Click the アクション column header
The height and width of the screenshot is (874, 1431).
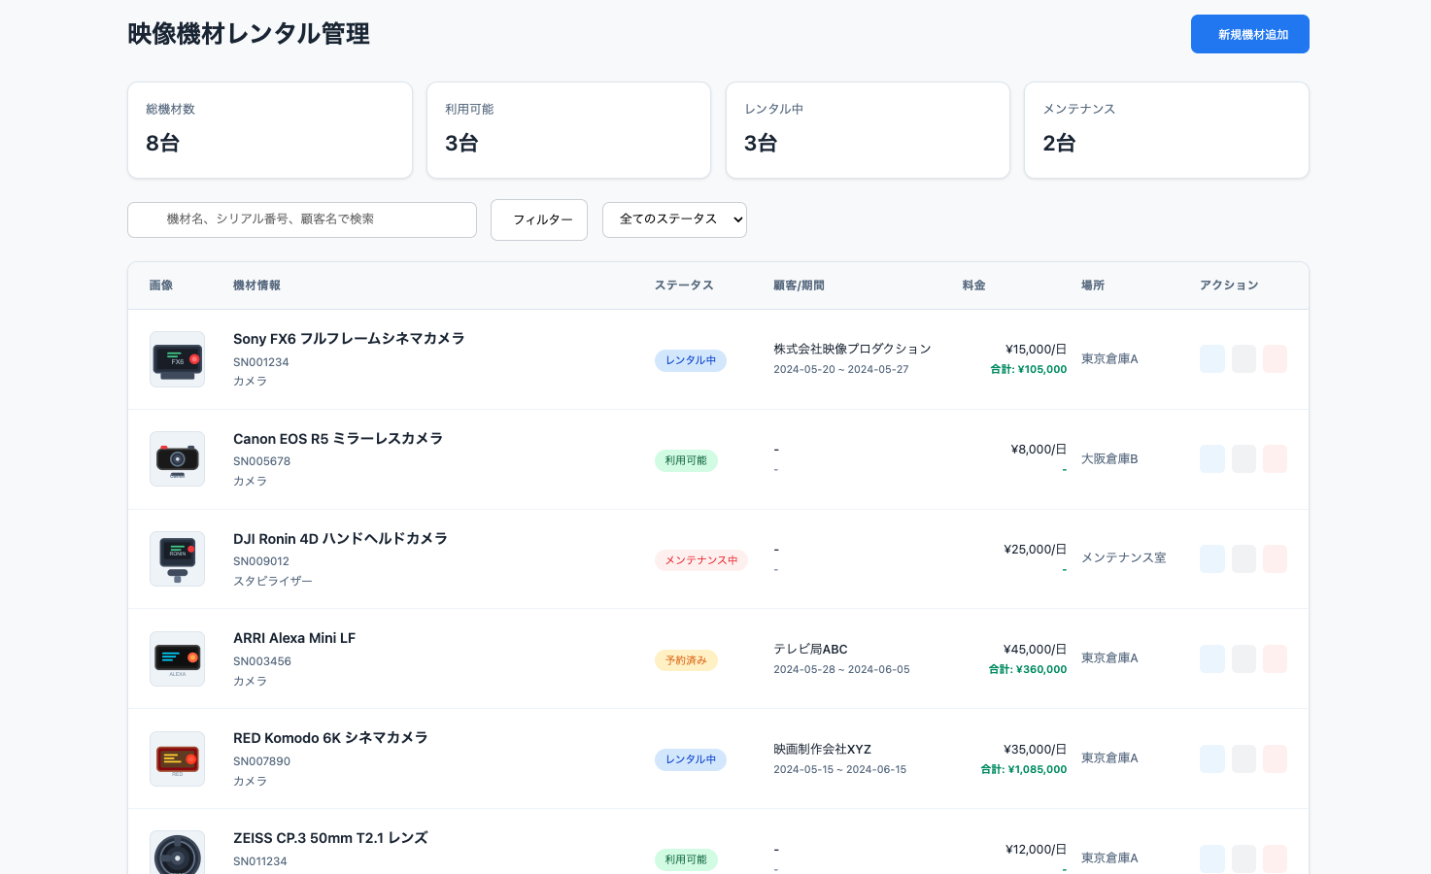point(1229,286)
